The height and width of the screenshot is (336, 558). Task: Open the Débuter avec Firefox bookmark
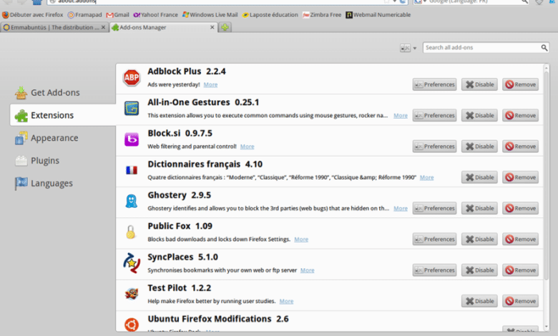pyautogui.click(x=33, y=15)
